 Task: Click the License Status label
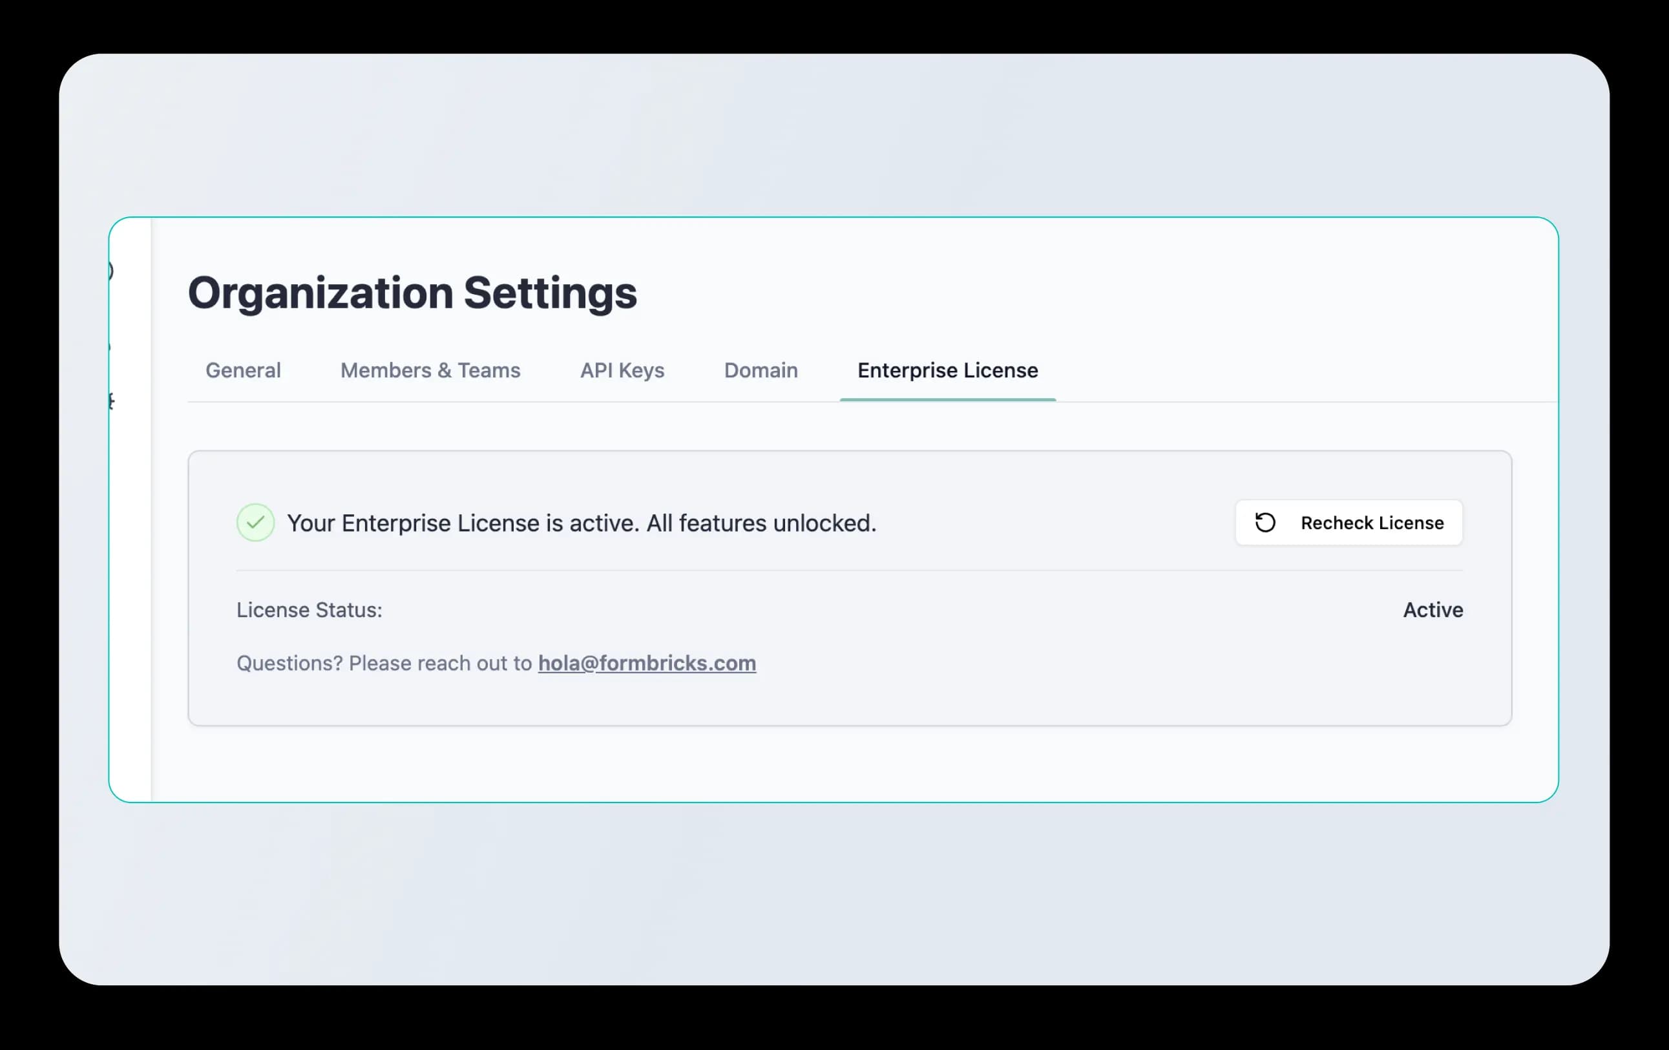[x=309, y=610]
